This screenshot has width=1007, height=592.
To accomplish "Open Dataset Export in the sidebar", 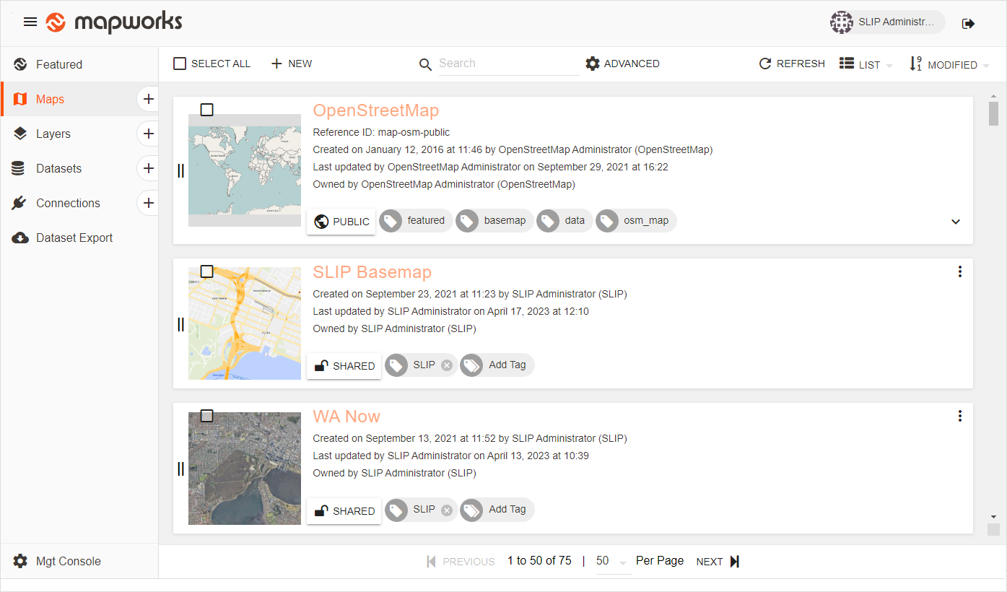I will tap(79, 238).
